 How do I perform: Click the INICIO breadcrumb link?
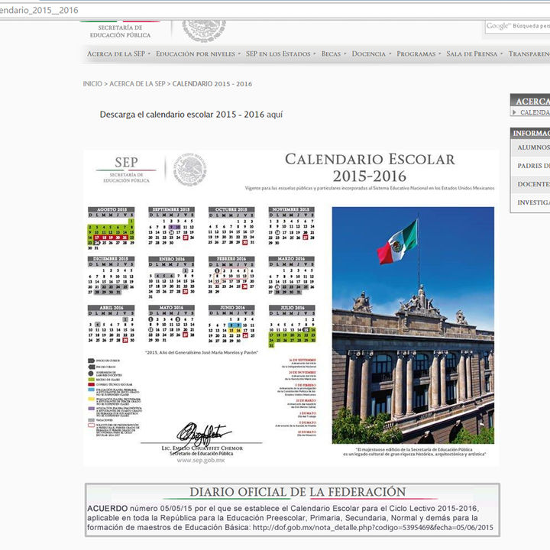coord(92,84)
